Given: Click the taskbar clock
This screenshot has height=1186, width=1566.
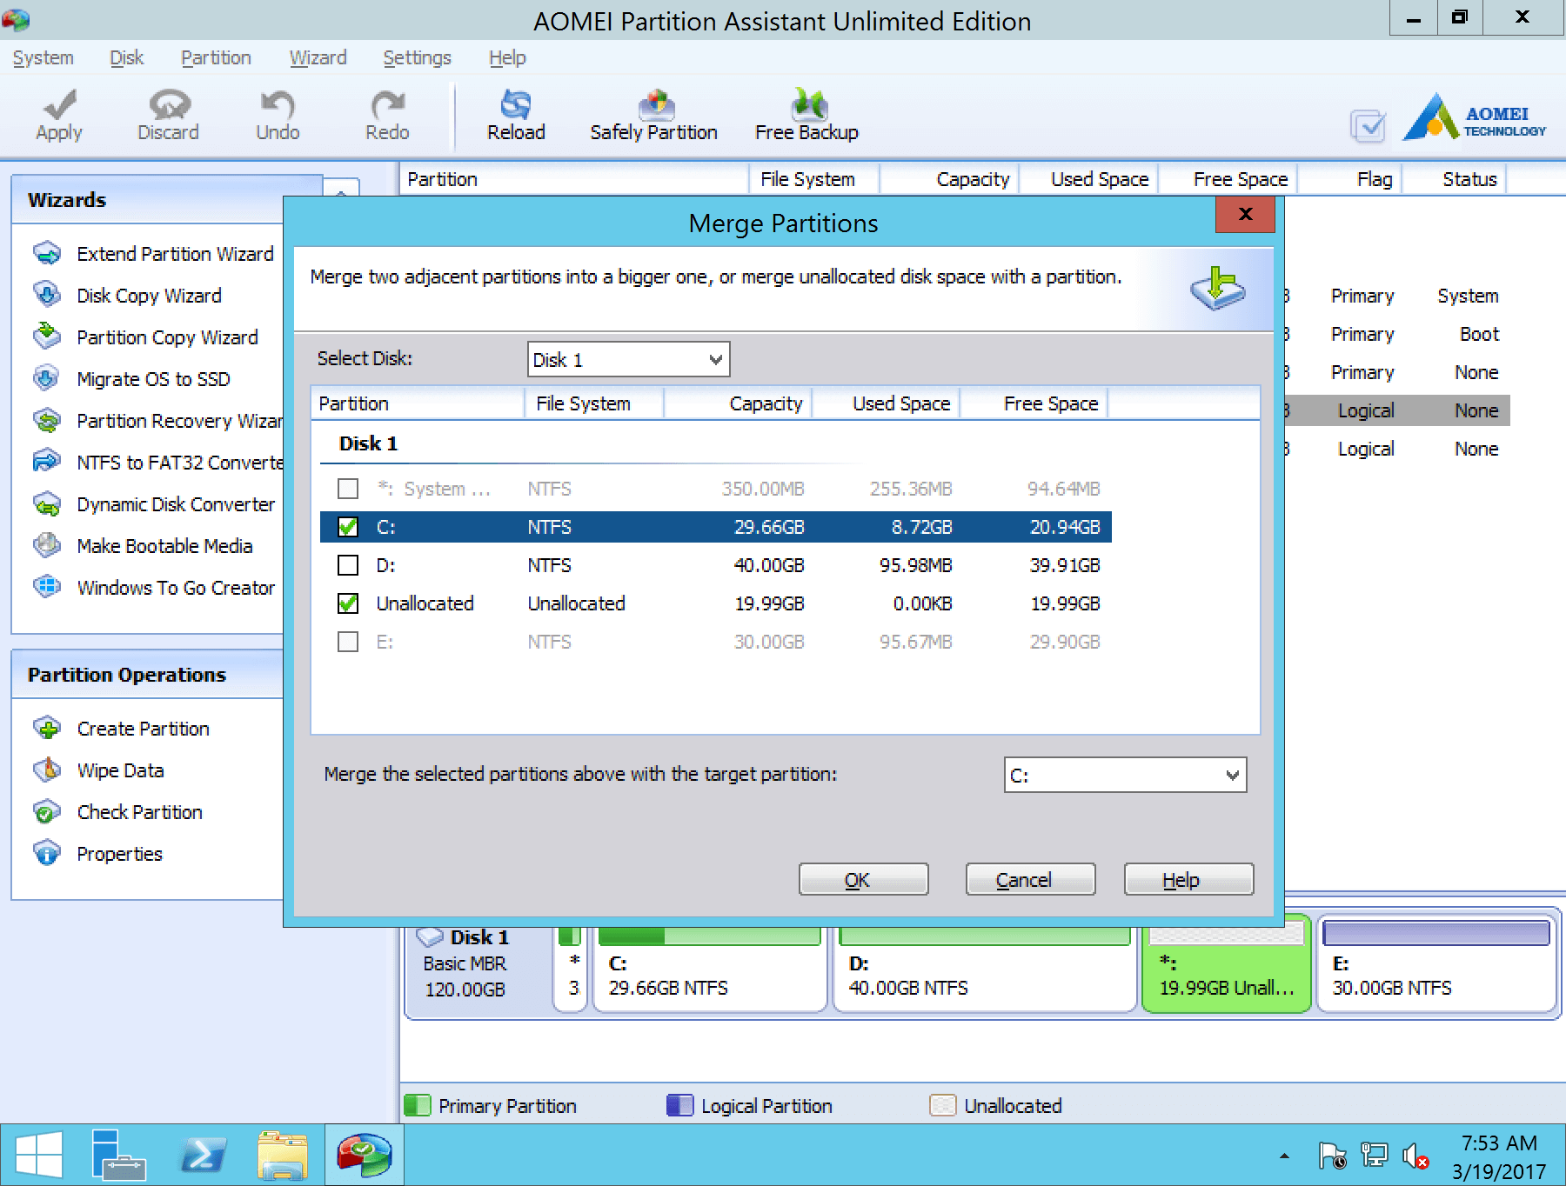Looking at the screenshot, I should 1498,1156.
